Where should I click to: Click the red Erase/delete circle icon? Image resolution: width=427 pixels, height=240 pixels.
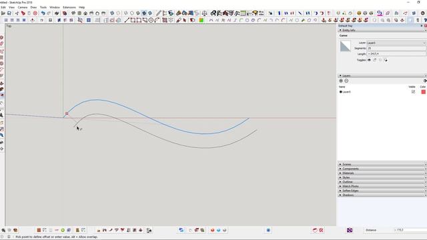(x=35, y=13)
